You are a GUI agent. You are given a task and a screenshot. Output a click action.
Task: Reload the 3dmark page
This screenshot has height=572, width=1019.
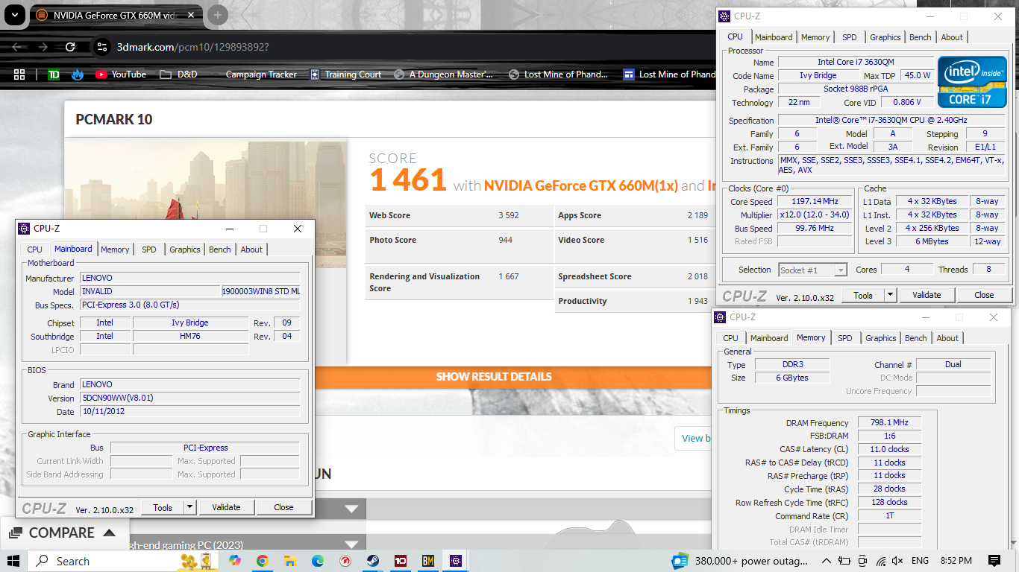click(70, 47)
